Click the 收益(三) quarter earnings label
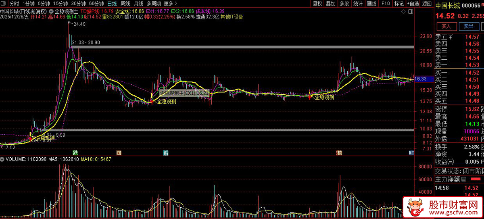Viewport: 484px width, 219px height. click(x=444, y=161)
